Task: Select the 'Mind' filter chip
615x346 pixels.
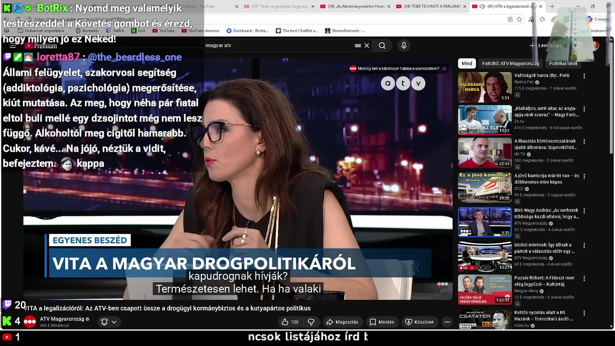Action: coord(467,63)
